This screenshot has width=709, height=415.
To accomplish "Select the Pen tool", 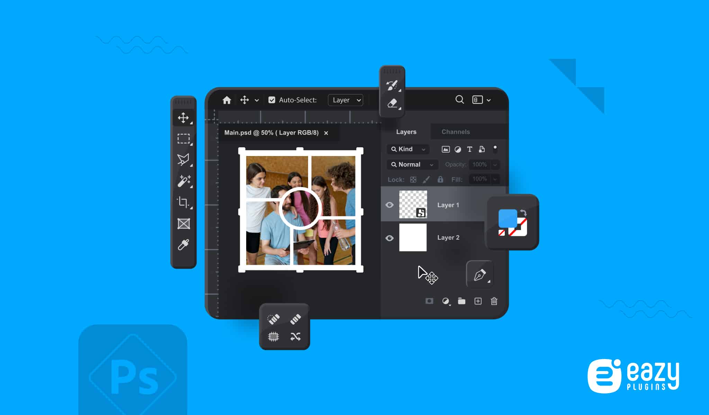I will click(480, 275).
